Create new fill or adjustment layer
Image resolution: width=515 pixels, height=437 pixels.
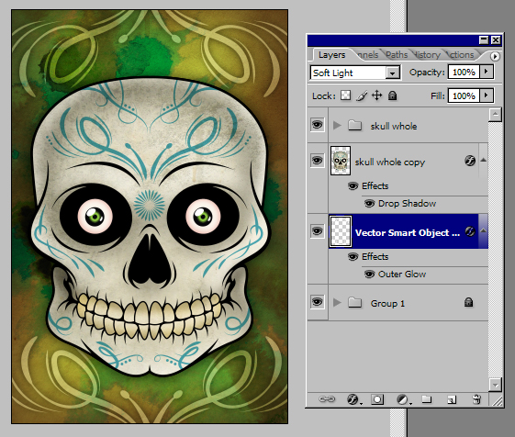coord(403,399)
